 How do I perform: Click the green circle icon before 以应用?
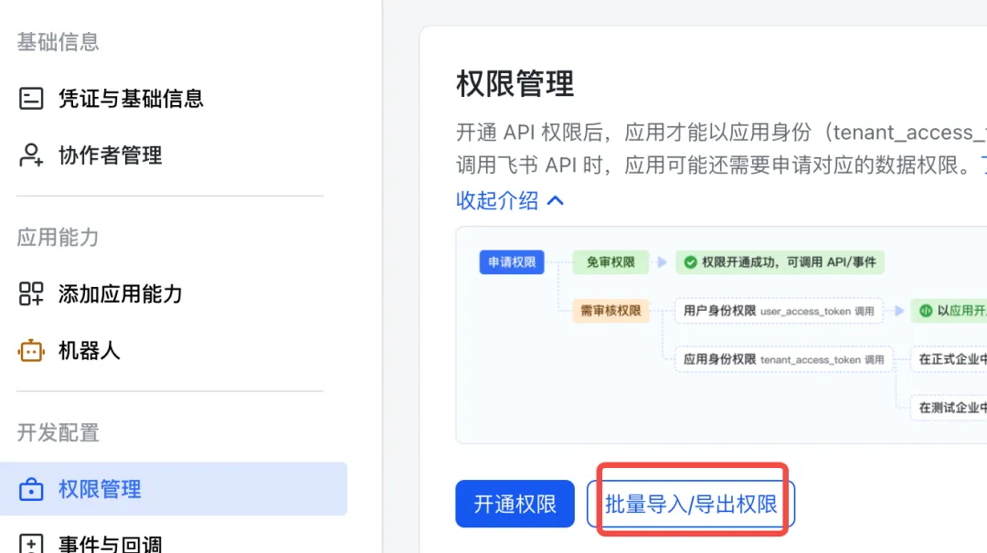coord(925,311)
